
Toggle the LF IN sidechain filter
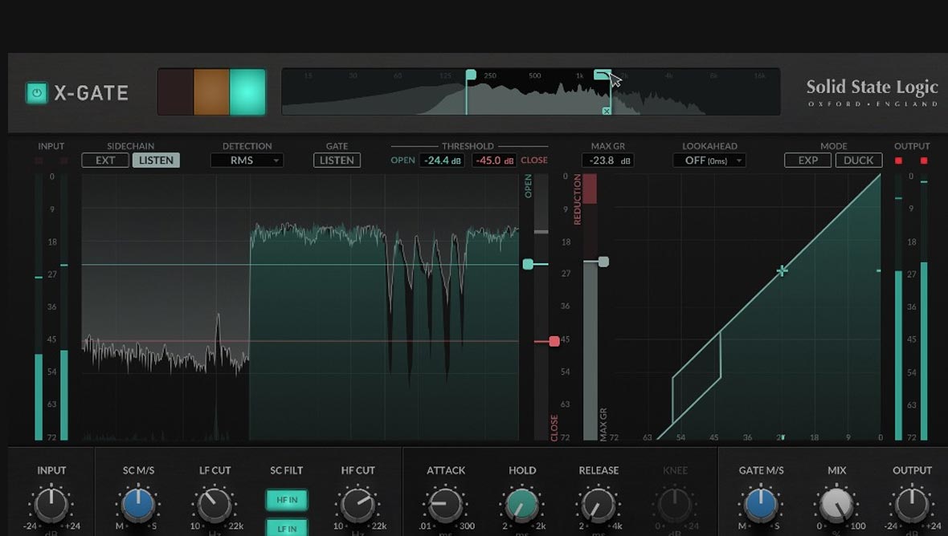pyautogui.click(x=287, y=527)
